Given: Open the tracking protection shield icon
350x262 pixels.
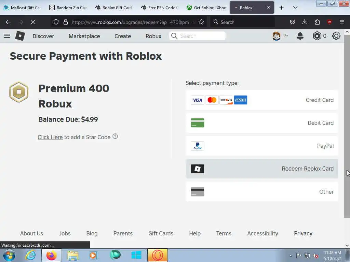Looking at the screenshot, I should coord(56,22).
